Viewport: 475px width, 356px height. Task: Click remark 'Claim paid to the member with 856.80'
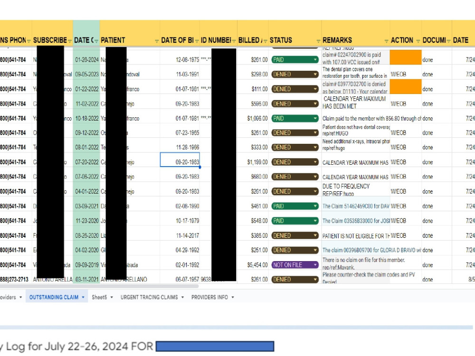click(x=372, y=119)
